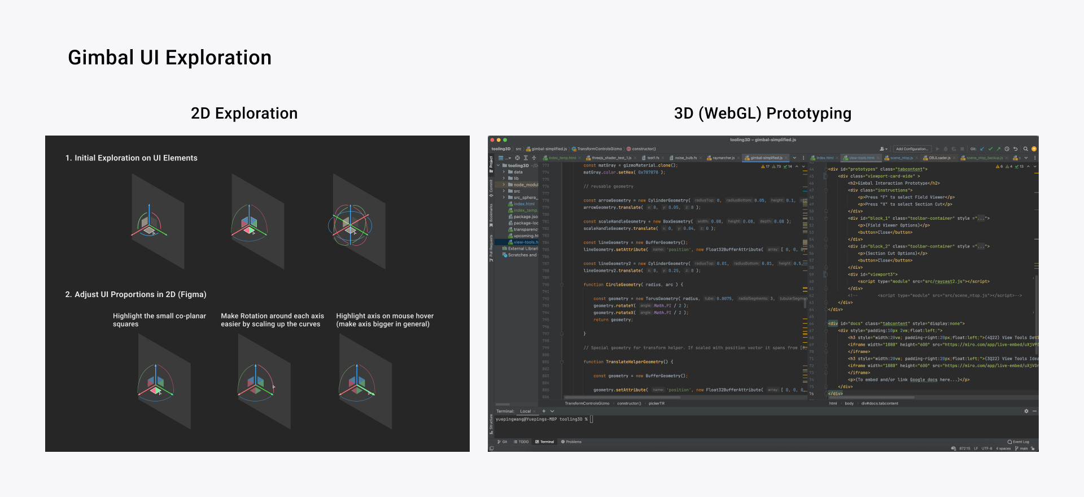Switch to the raymarcher.js editor tab

coord(723,158)
